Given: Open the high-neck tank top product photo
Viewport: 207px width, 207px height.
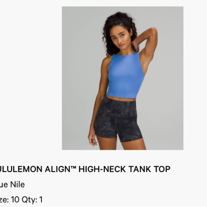Looking at the screenshot, I should [x=122, y=78].
